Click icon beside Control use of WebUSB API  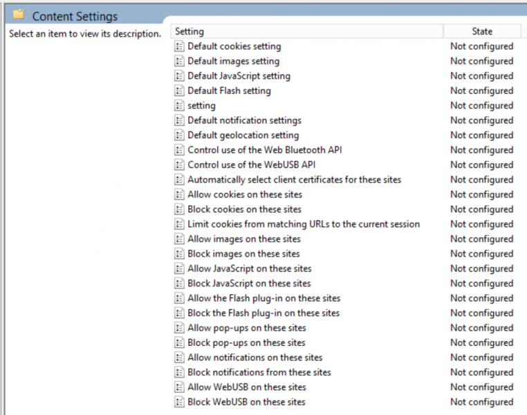coord(179,165)
